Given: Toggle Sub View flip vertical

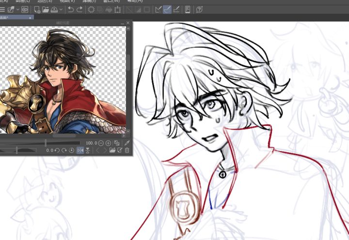Looking at the screenshot, I should (x=88, y=150).
